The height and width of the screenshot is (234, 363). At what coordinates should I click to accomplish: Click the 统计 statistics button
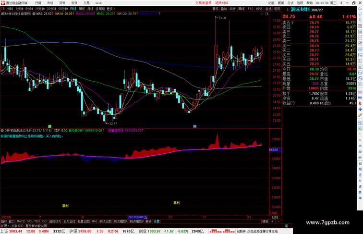pos(233,9)
